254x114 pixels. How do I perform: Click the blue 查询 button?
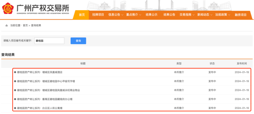pyautogui.click(x=78, y=41)
